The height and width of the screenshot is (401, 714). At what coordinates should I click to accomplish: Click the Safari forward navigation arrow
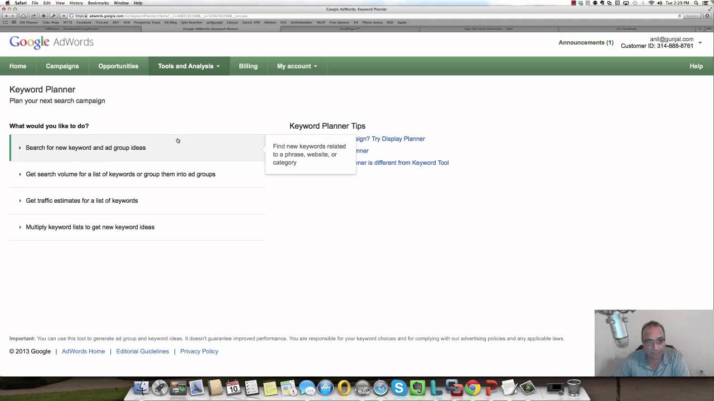coord(12,16)
